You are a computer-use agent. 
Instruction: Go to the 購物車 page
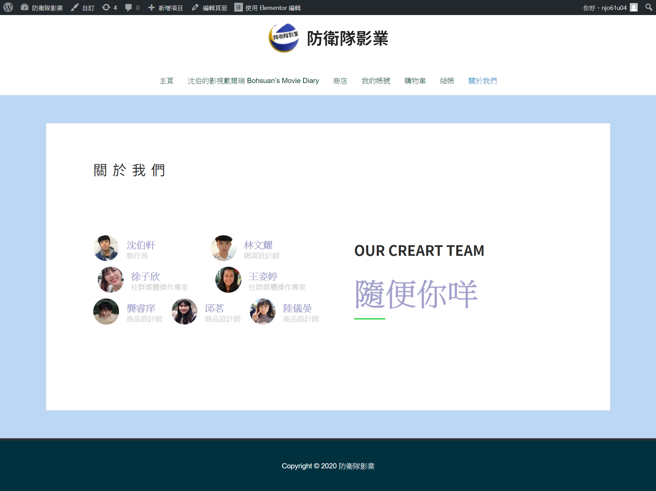[415, 81]
